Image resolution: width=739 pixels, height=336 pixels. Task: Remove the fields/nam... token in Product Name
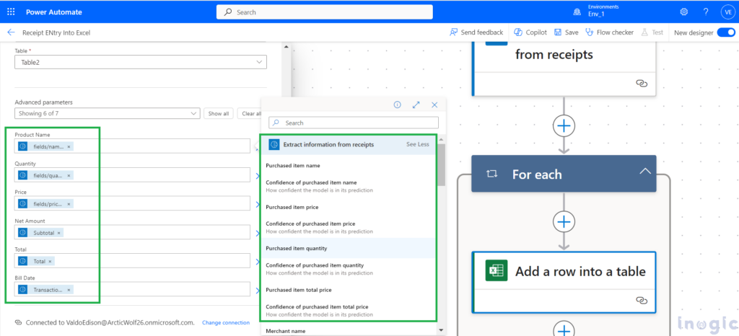(69, 147)
